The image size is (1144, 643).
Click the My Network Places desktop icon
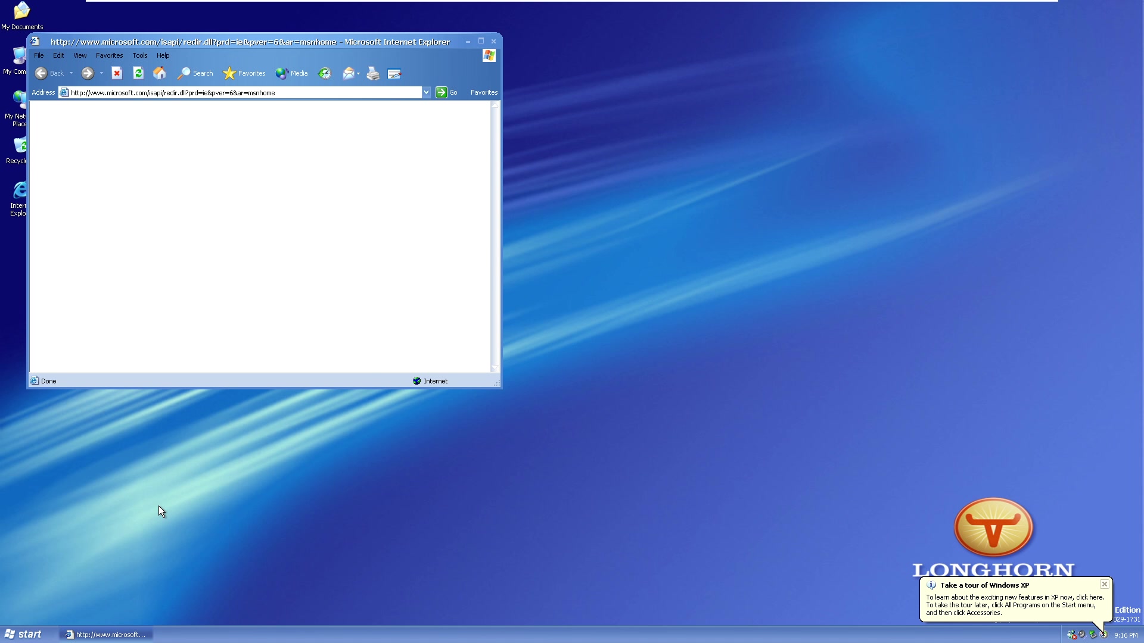tap(16, 108)
